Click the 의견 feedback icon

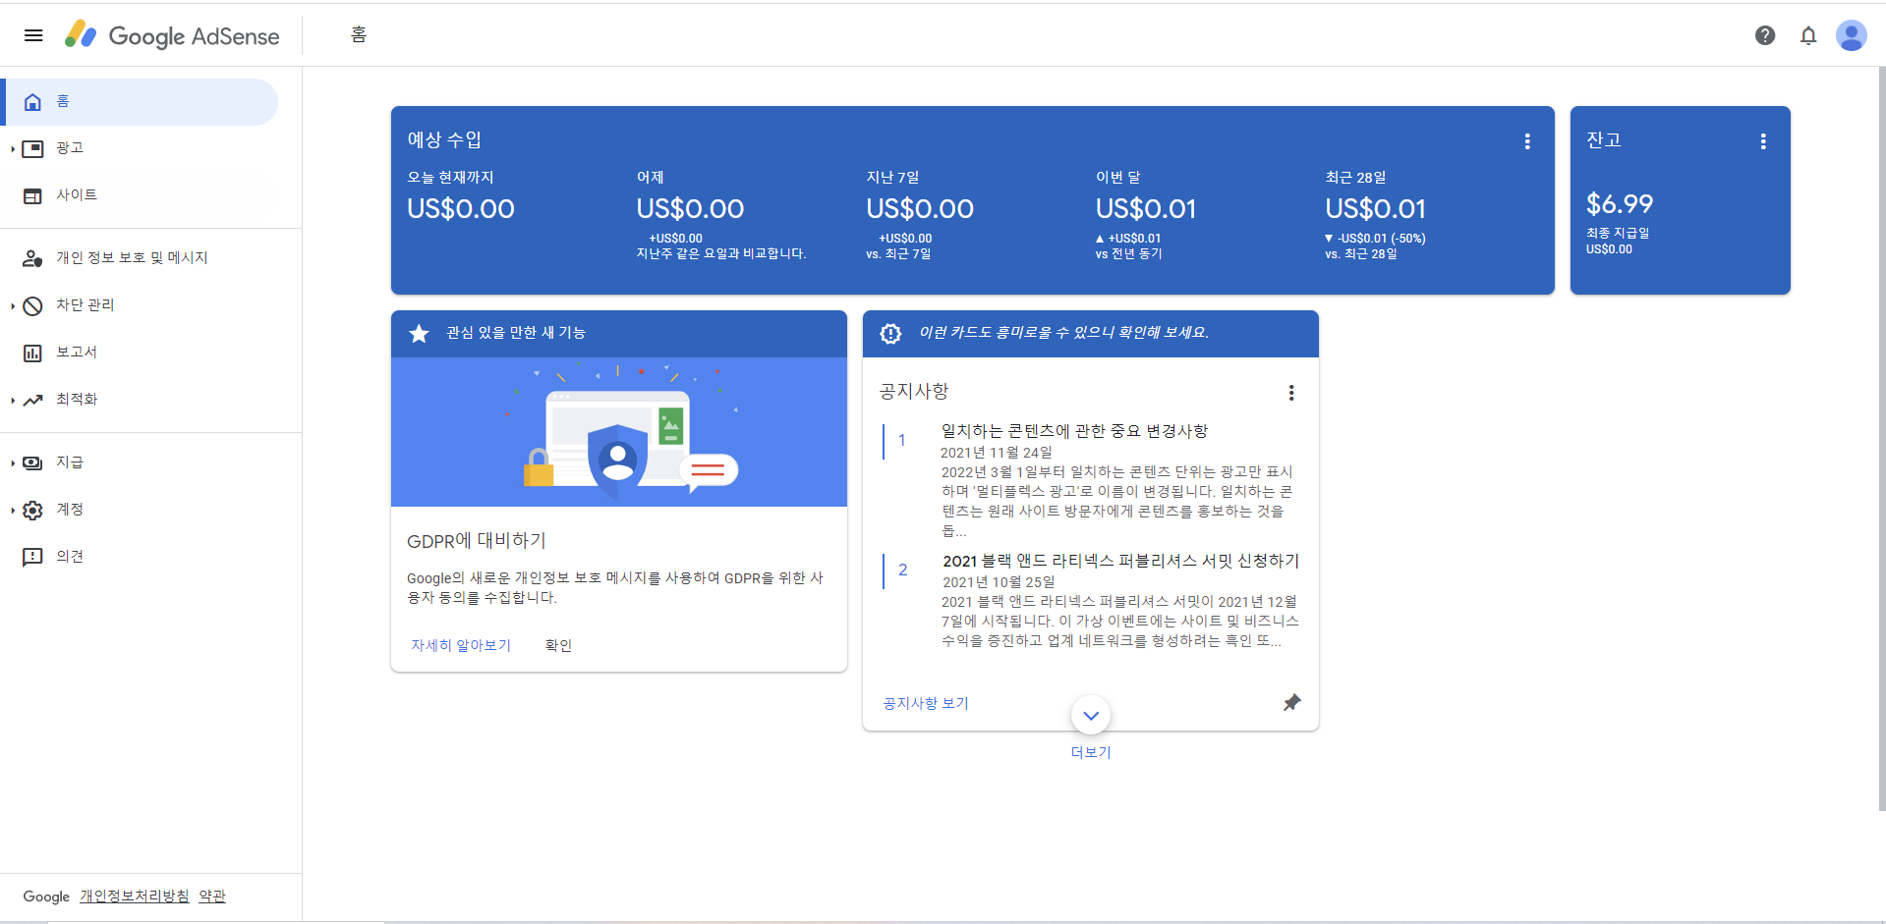pyautogui.click(x=32, y=557)
